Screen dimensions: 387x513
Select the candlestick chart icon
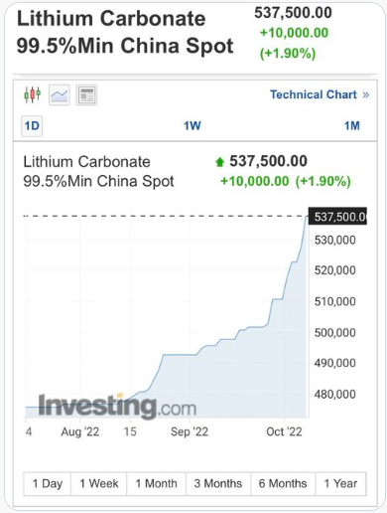click(32, 94)
